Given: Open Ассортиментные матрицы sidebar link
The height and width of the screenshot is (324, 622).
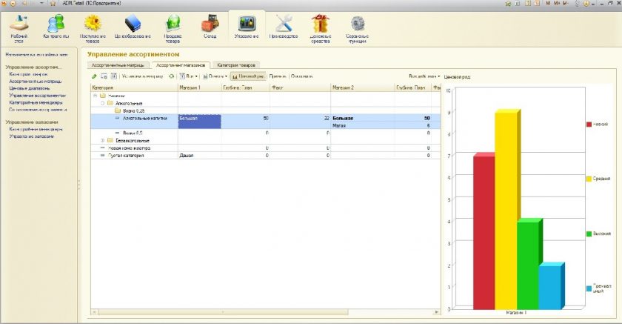Looking at the screenshot, I should pos(36,82).
